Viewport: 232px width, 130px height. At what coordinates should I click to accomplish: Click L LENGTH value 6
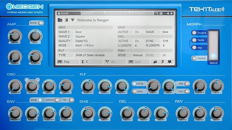coord(136,46)
